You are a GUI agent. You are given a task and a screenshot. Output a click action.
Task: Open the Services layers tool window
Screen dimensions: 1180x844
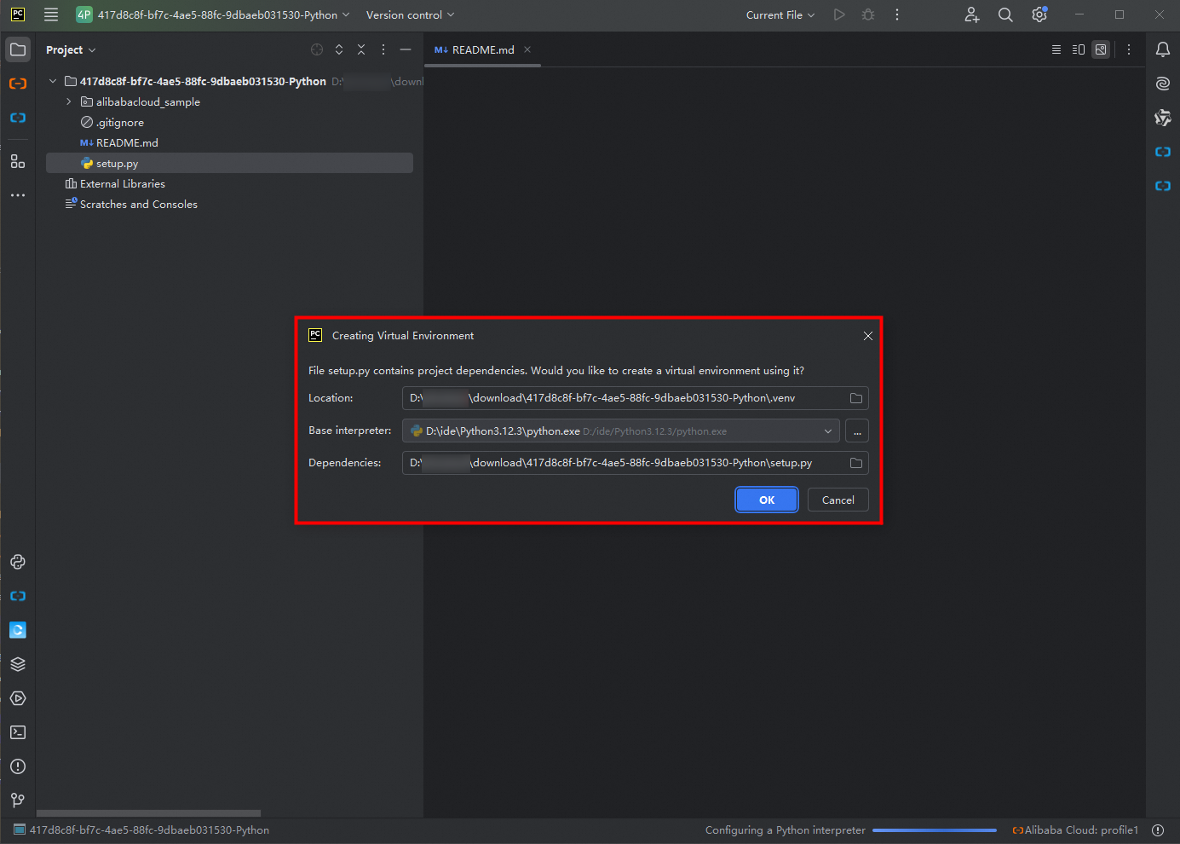pyautogui.click(x=18, y=664)
